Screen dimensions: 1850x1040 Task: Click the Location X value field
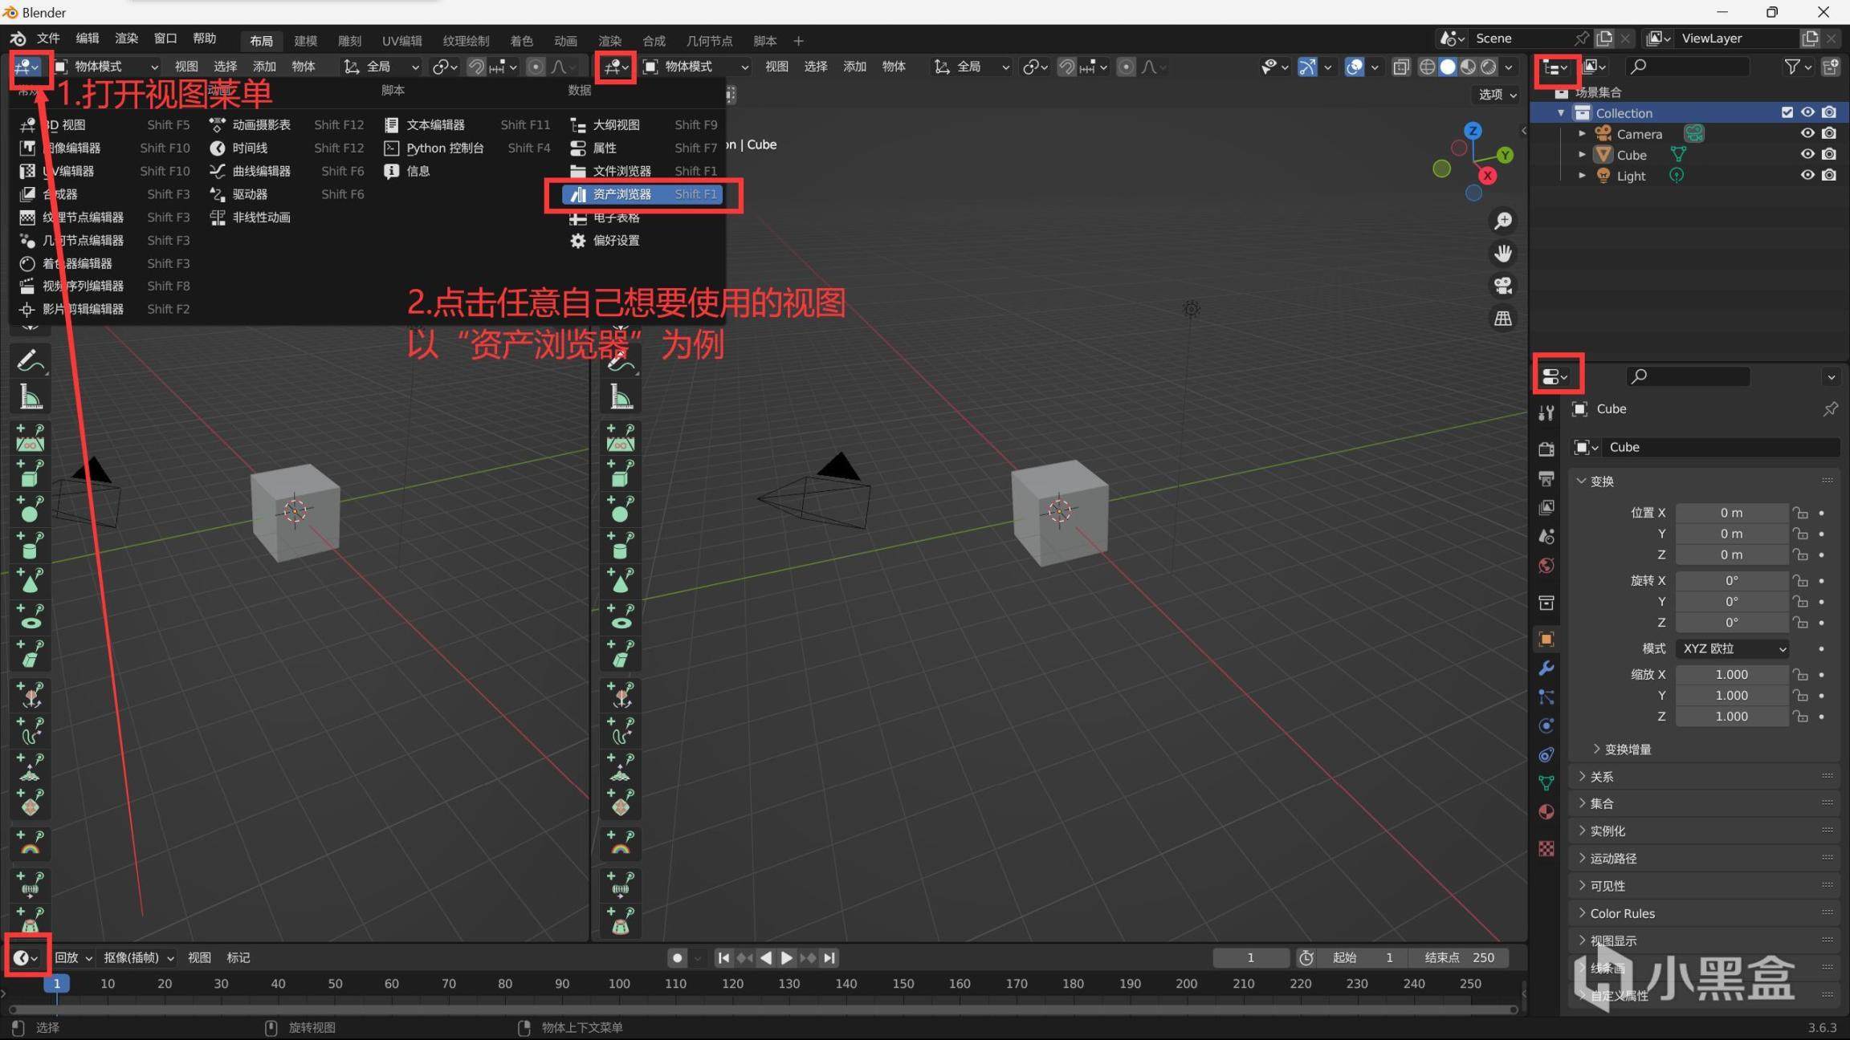click(1730, 513)
